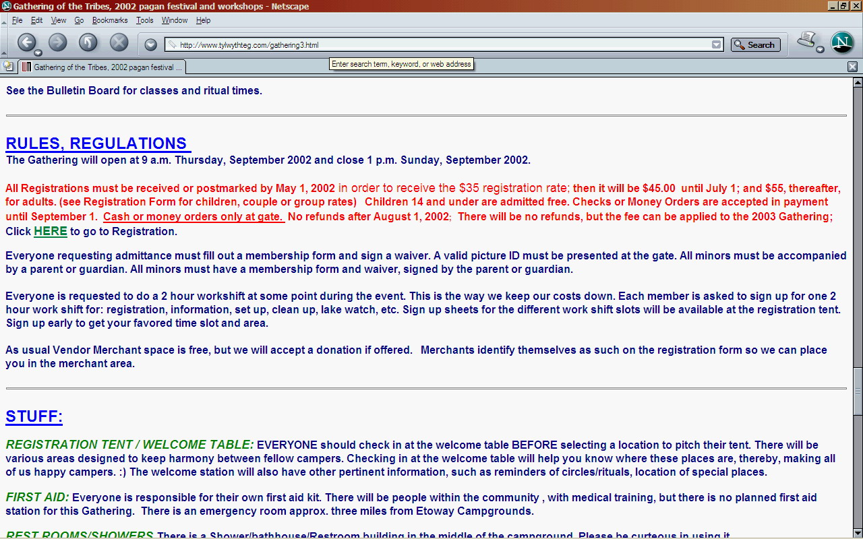Open the View menu
The image size is (863, 539).
click(x=59, y=20)
